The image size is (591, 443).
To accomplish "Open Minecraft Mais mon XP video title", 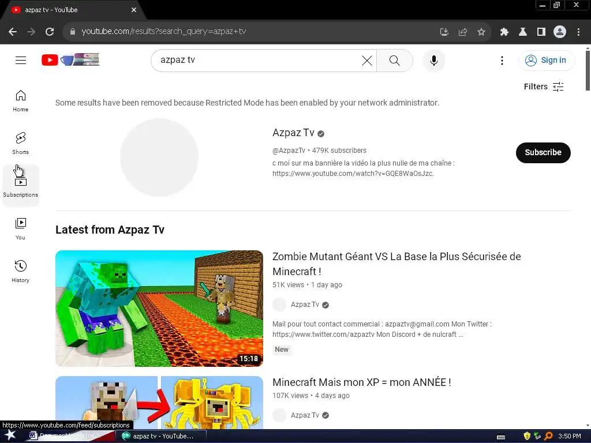I will click(361, 382).
